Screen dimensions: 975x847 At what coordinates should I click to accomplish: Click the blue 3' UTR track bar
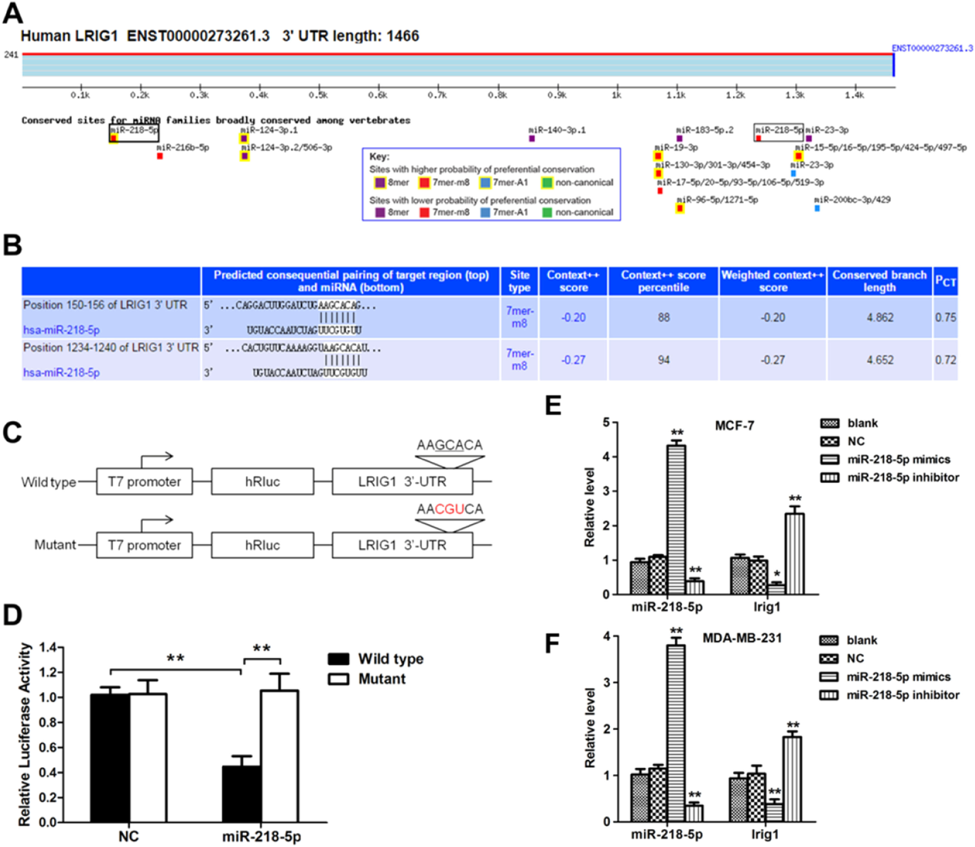coord(457,66)
